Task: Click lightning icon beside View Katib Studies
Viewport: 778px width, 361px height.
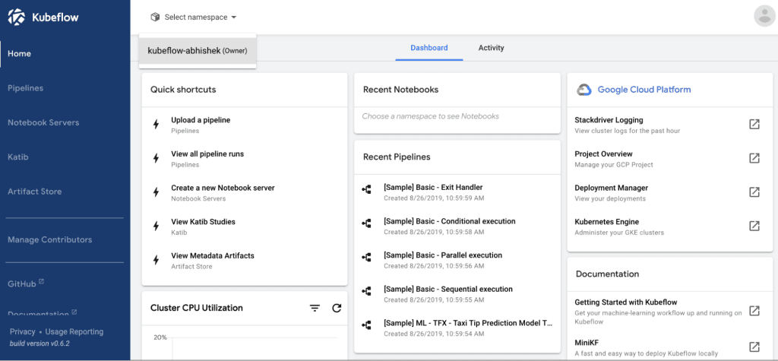Action: [x=156, y=226]
